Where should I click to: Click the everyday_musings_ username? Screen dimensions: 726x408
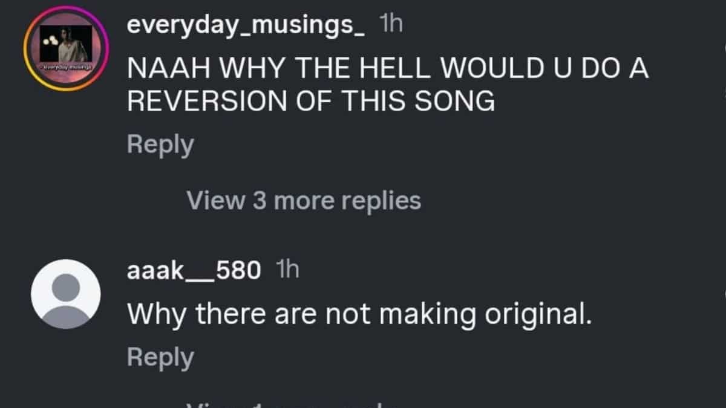pyautogui.click(x=246, y=26)
